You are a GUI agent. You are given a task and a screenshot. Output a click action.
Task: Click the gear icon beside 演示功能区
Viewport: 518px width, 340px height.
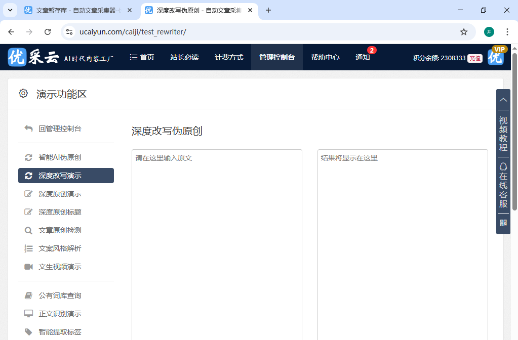[x=23, y=93]
